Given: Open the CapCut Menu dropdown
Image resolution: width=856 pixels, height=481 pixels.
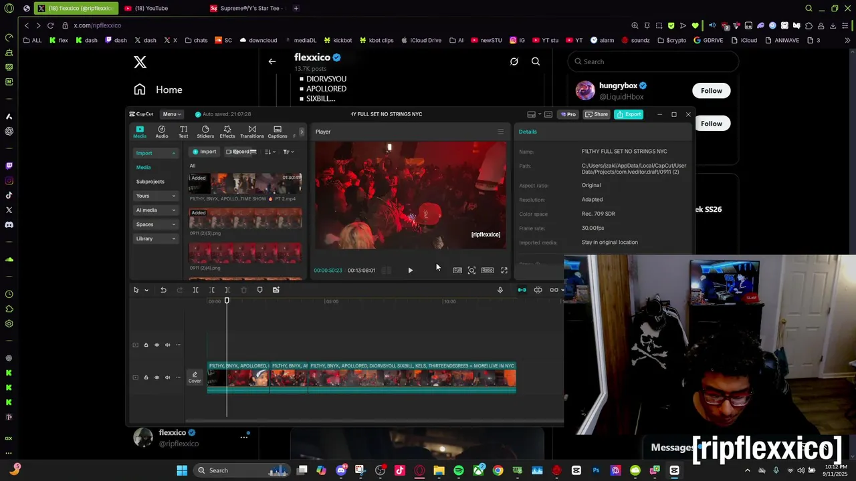Looking at the screenshot, I should (x=171, y=114).
